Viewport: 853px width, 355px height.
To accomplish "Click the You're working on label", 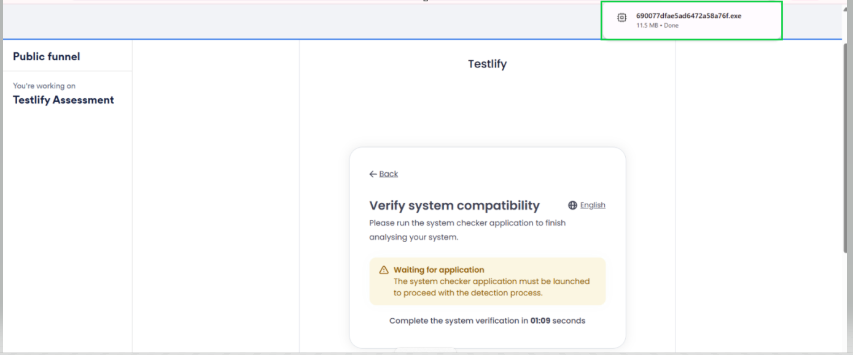I will point(44,86).
